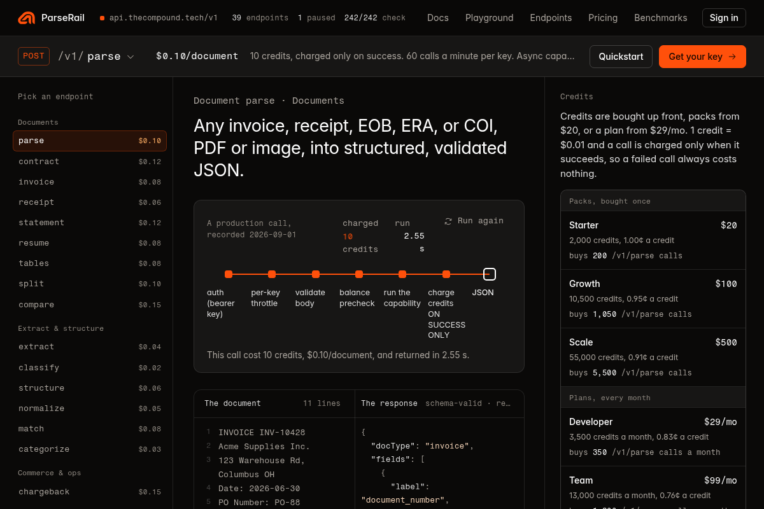Click the run the capability step marker
Viewport: 764px width, 509px height.
[x=402, y=274]
